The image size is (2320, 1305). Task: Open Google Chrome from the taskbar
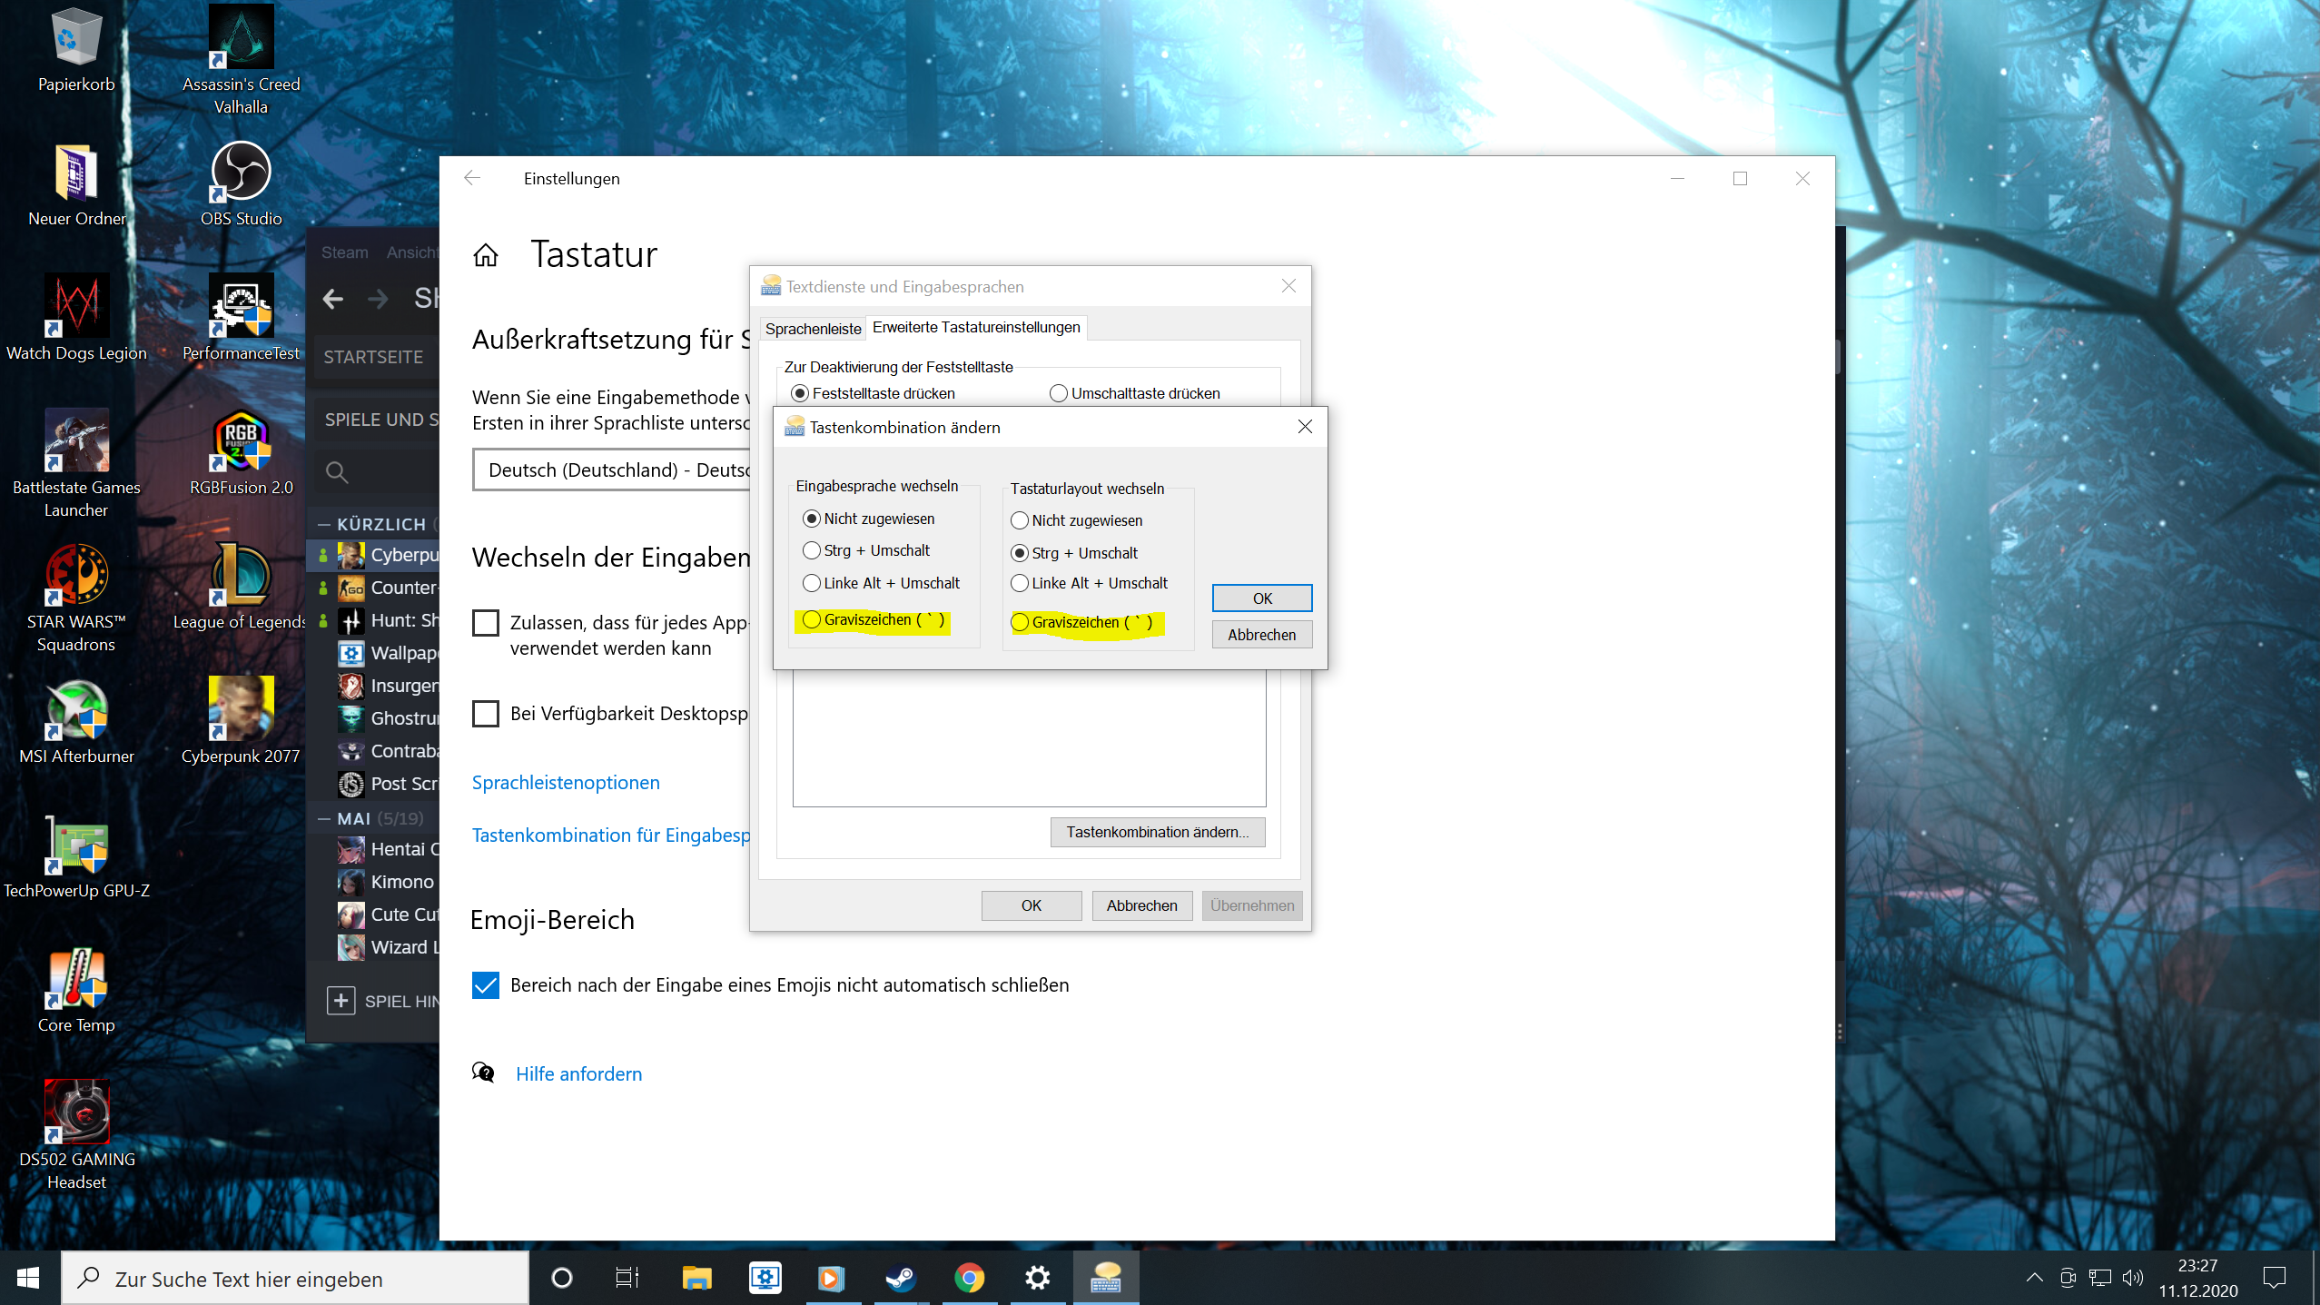[969, 1278]
